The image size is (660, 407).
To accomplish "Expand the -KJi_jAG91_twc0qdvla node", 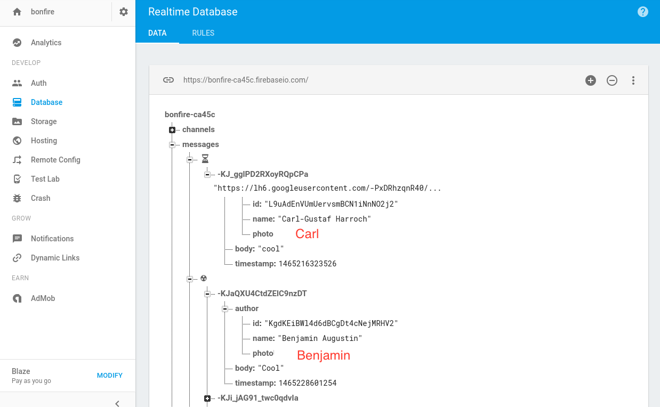I will coord(207,398).
